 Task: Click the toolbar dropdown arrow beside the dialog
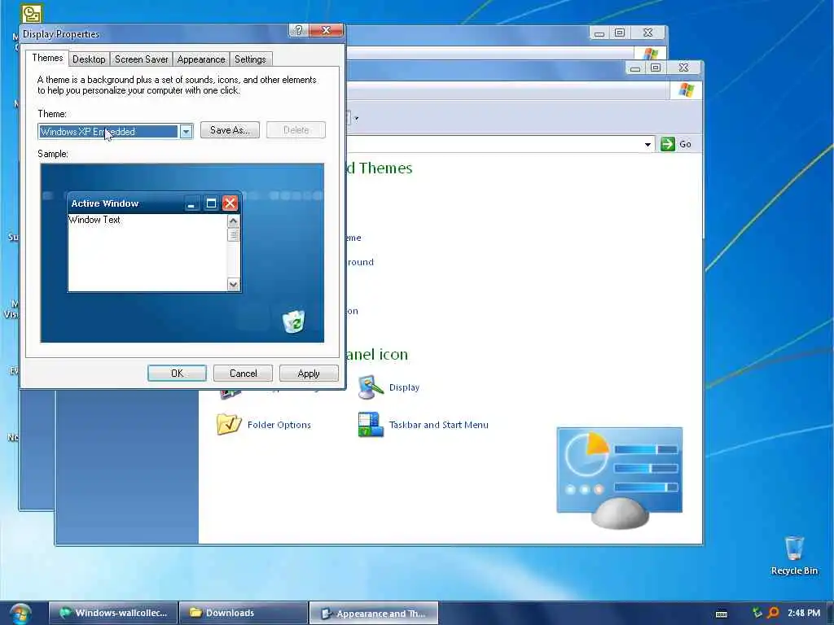pos(357,118)
